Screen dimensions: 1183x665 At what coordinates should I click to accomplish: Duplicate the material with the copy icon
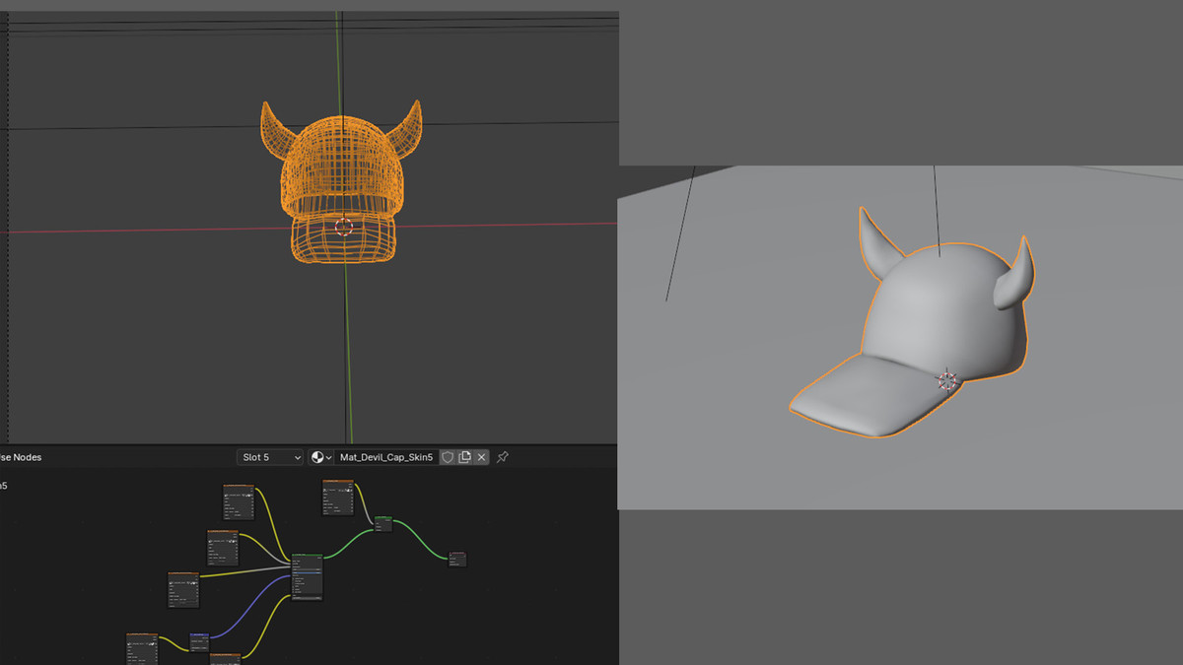click(x=464, y=457)
